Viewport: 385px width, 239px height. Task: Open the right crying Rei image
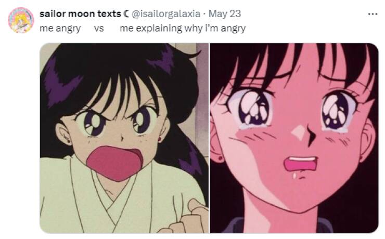(x=294, y=138)
